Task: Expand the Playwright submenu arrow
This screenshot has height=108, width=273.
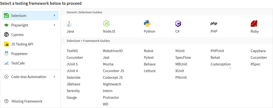Action: click(54, 25)
